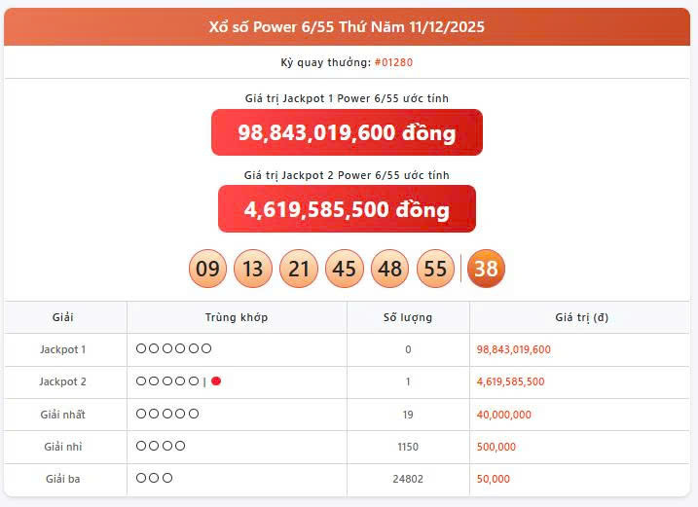The height and width of the screenshot is (507, 698).
Task: Click the title Xổ số Power 6/55 header
Action: pos(347,26)
